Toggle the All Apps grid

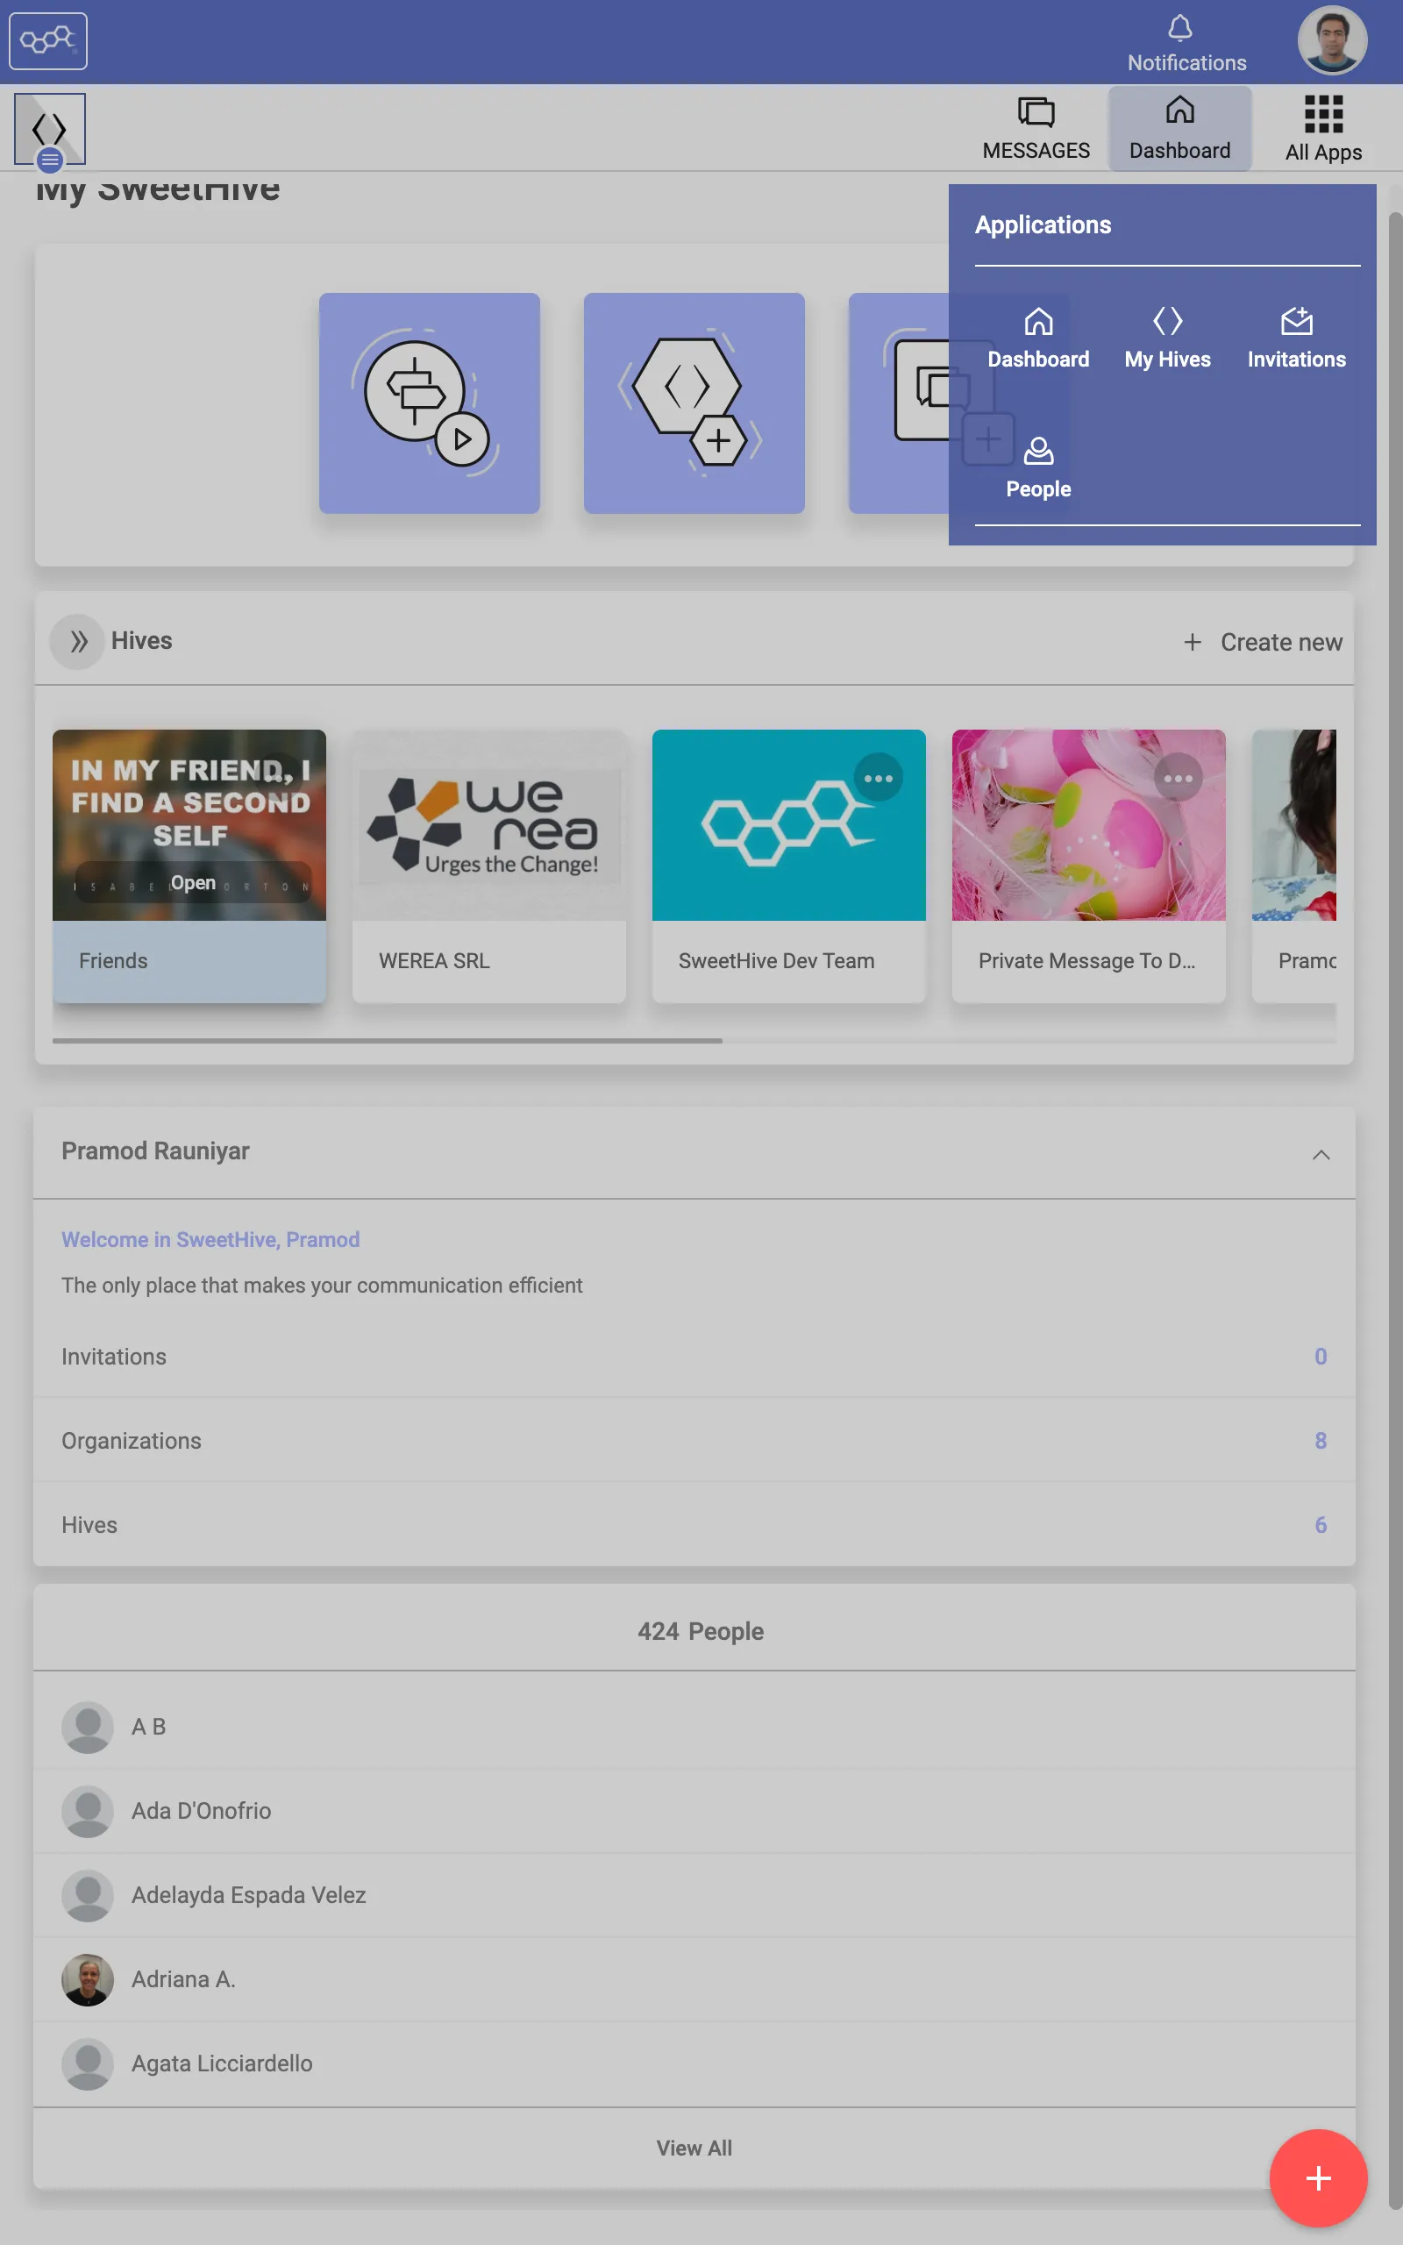tap(1323, 129)
